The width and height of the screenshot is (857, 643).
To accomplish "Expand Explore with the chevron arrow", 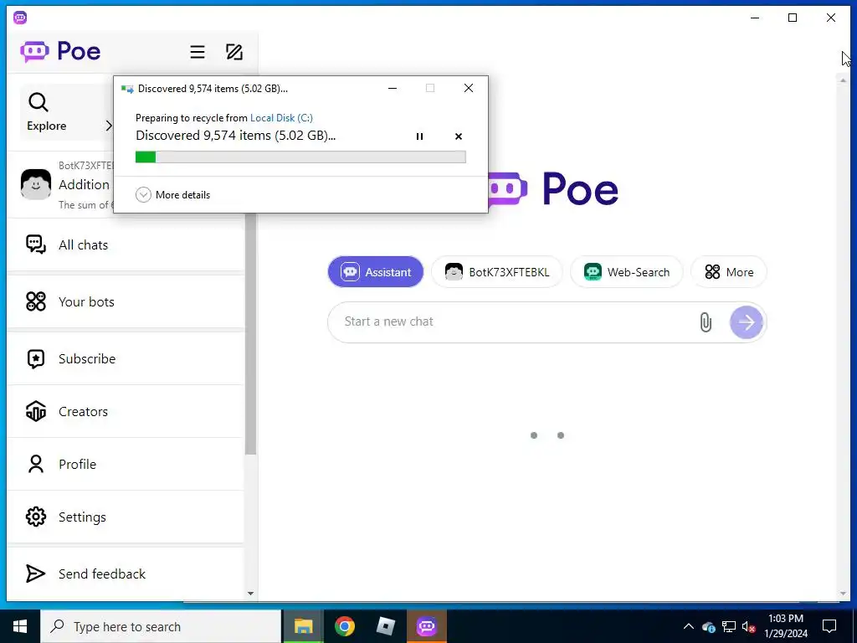I will pos(108,126).
